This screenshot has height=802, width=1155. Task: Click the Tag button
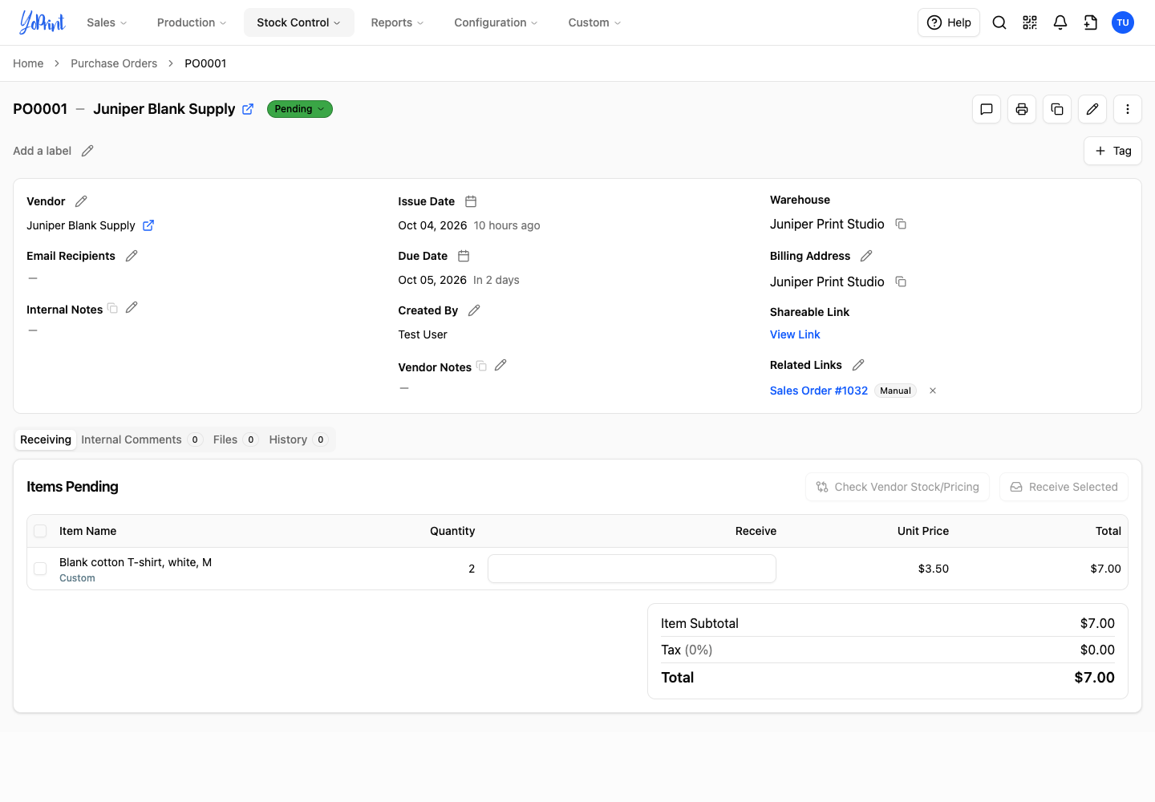pos(1113,151)
